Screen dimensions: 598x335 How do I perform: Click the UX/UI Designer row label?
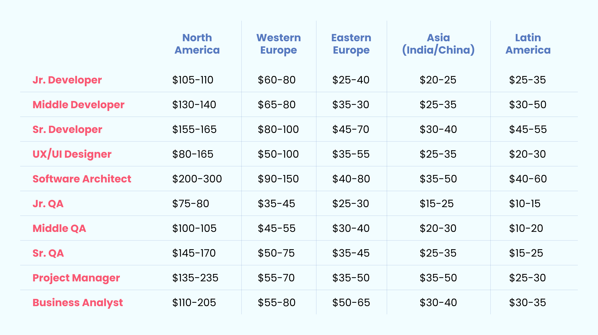(x=72, y=154)
